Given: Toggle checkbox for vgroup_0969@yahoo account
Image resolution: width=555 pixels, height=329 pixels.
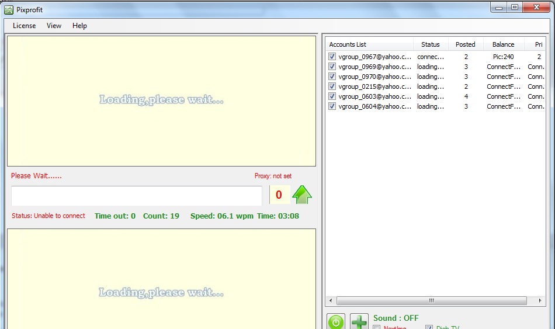Looking at the screenshot, I should tap(332, 66).
